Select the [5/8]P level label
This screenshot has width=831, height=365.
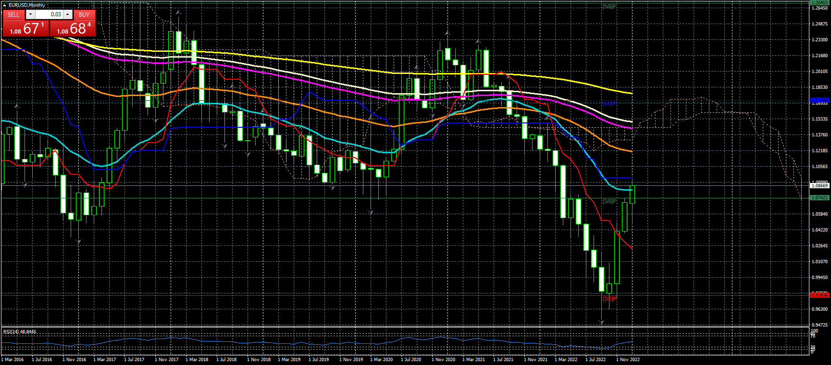coord(609,6)
